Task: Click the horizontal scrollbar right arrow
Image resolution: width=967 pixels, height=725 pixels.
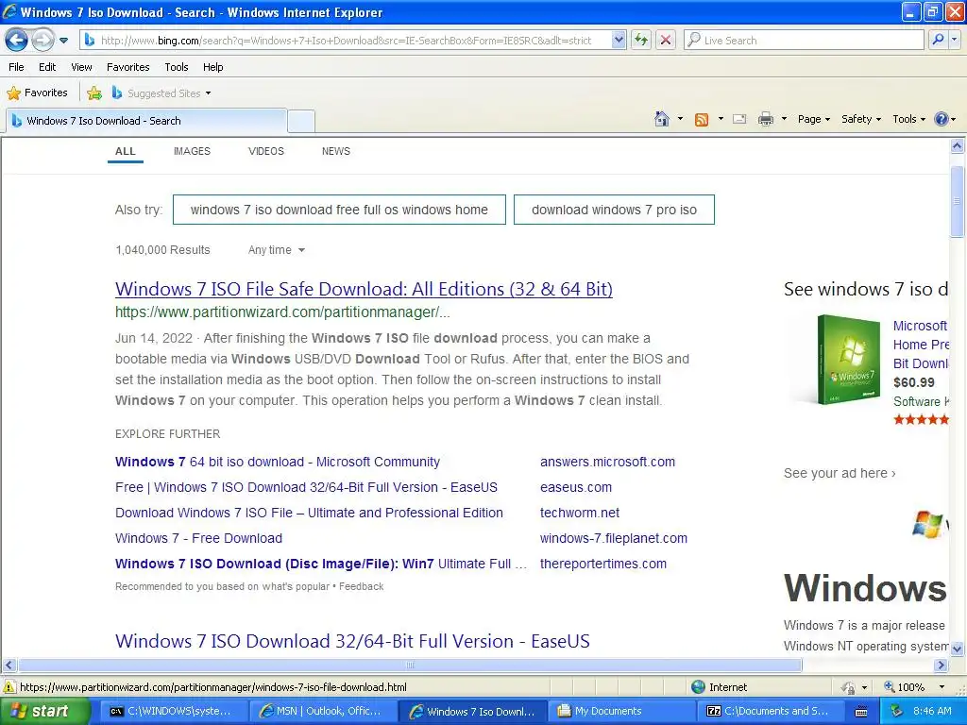Action: (x=942, y=666)
